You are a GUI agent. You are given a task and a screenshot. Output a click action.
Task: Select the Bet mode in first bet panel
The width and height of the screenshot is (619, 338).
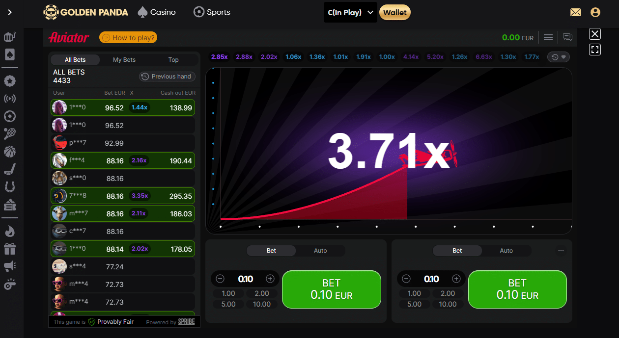271,251
